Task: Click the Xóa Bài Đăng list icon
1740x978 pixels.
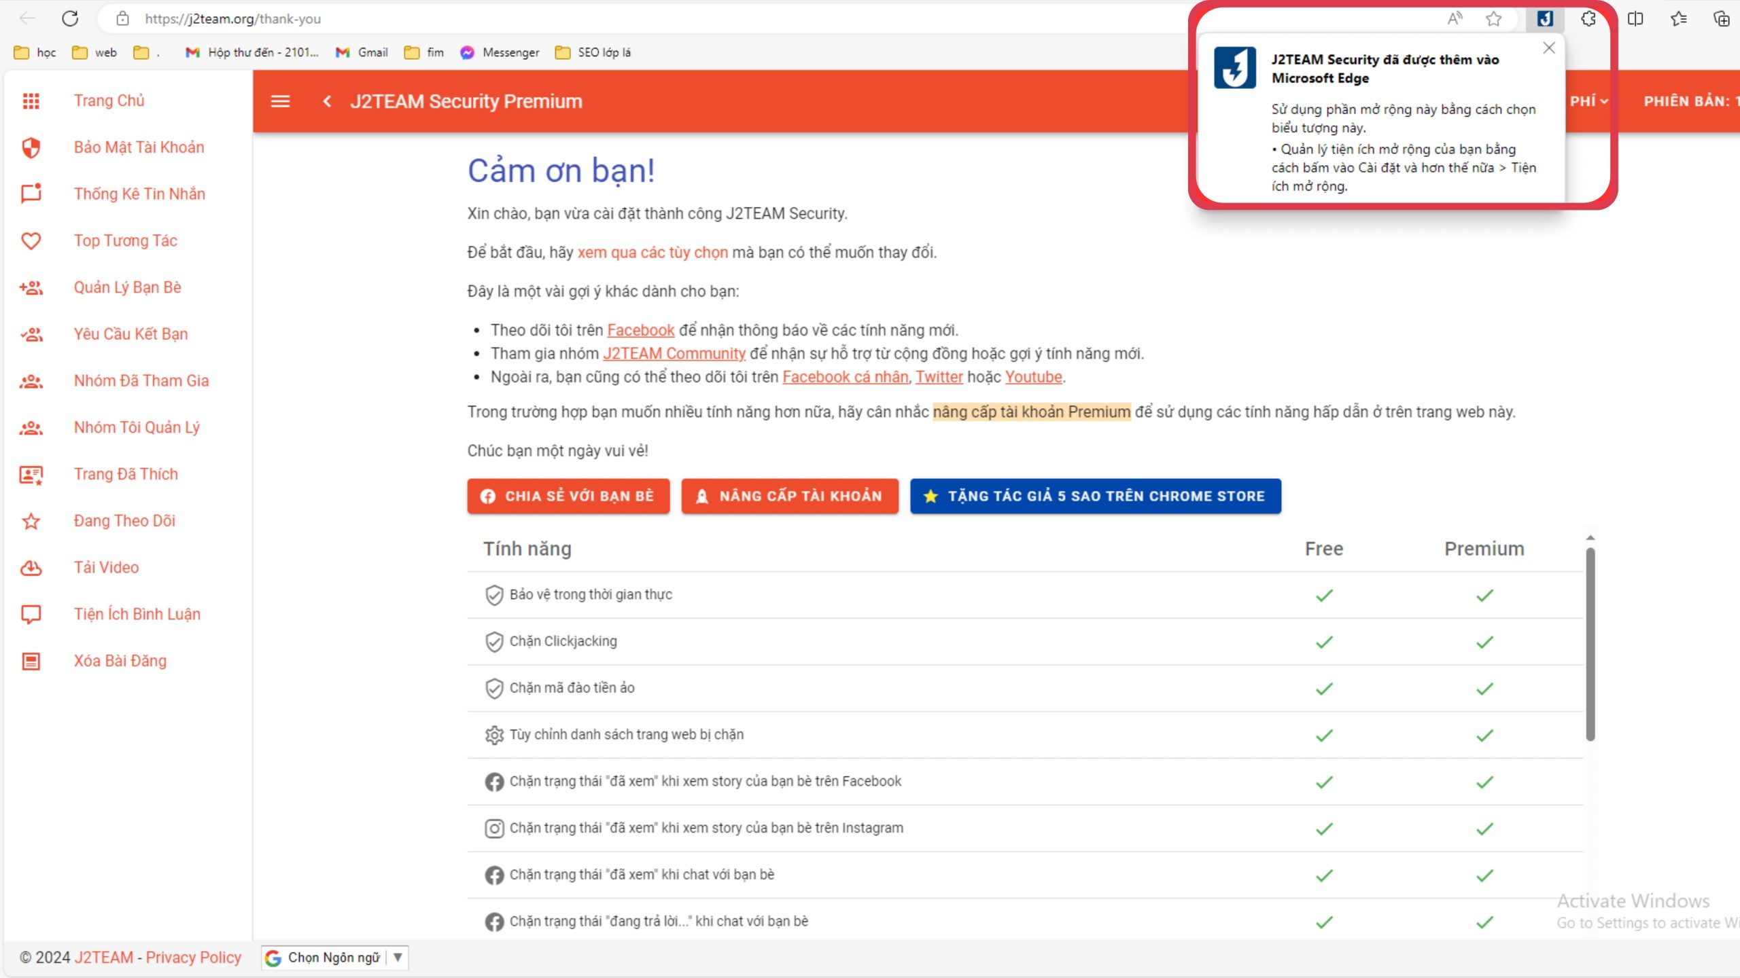Action: [x=31, y=662]
